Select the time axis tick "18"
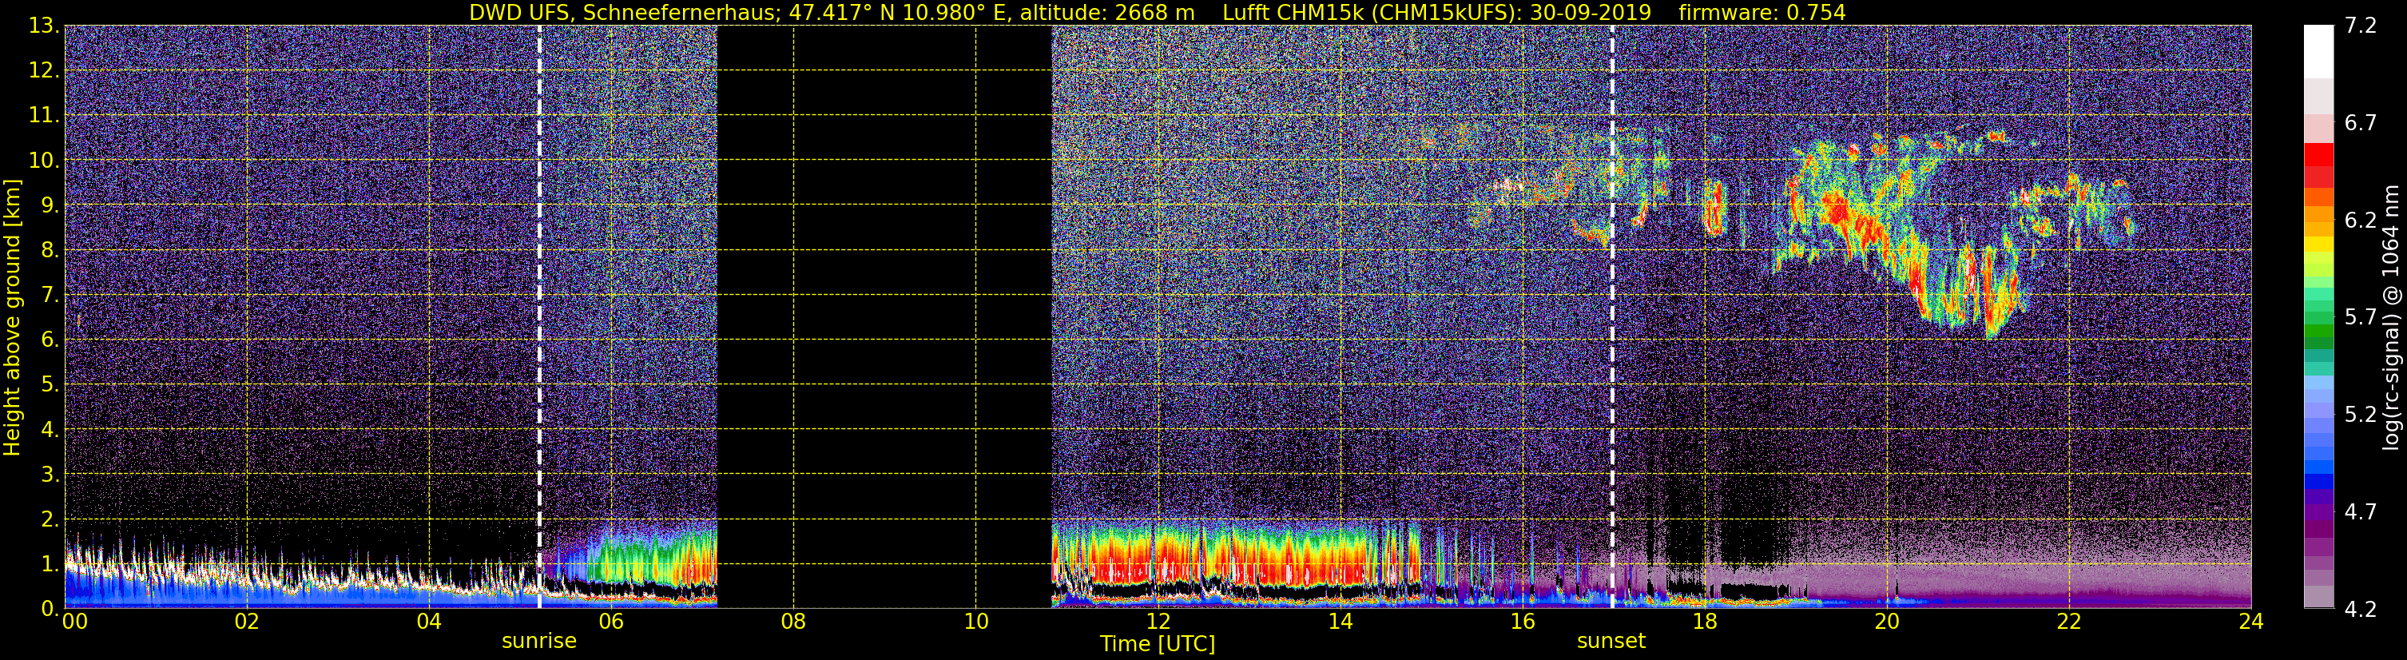 tap(1704, 622)
